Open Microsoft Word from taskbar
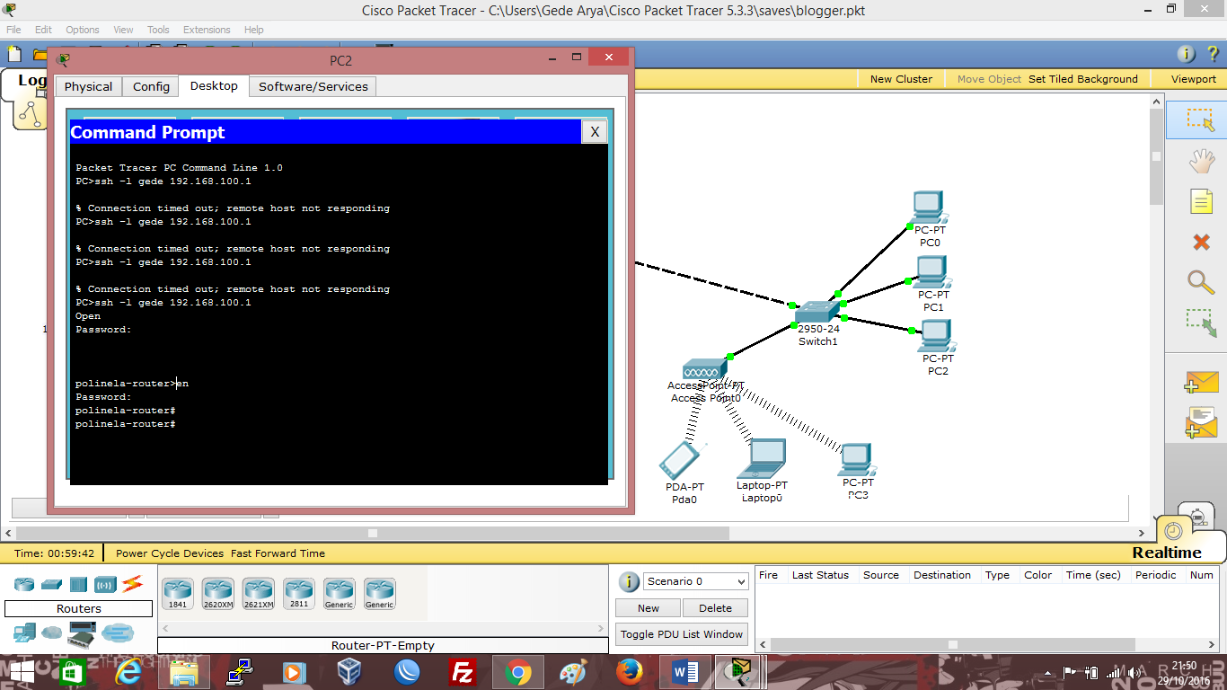 pos(684,673)
